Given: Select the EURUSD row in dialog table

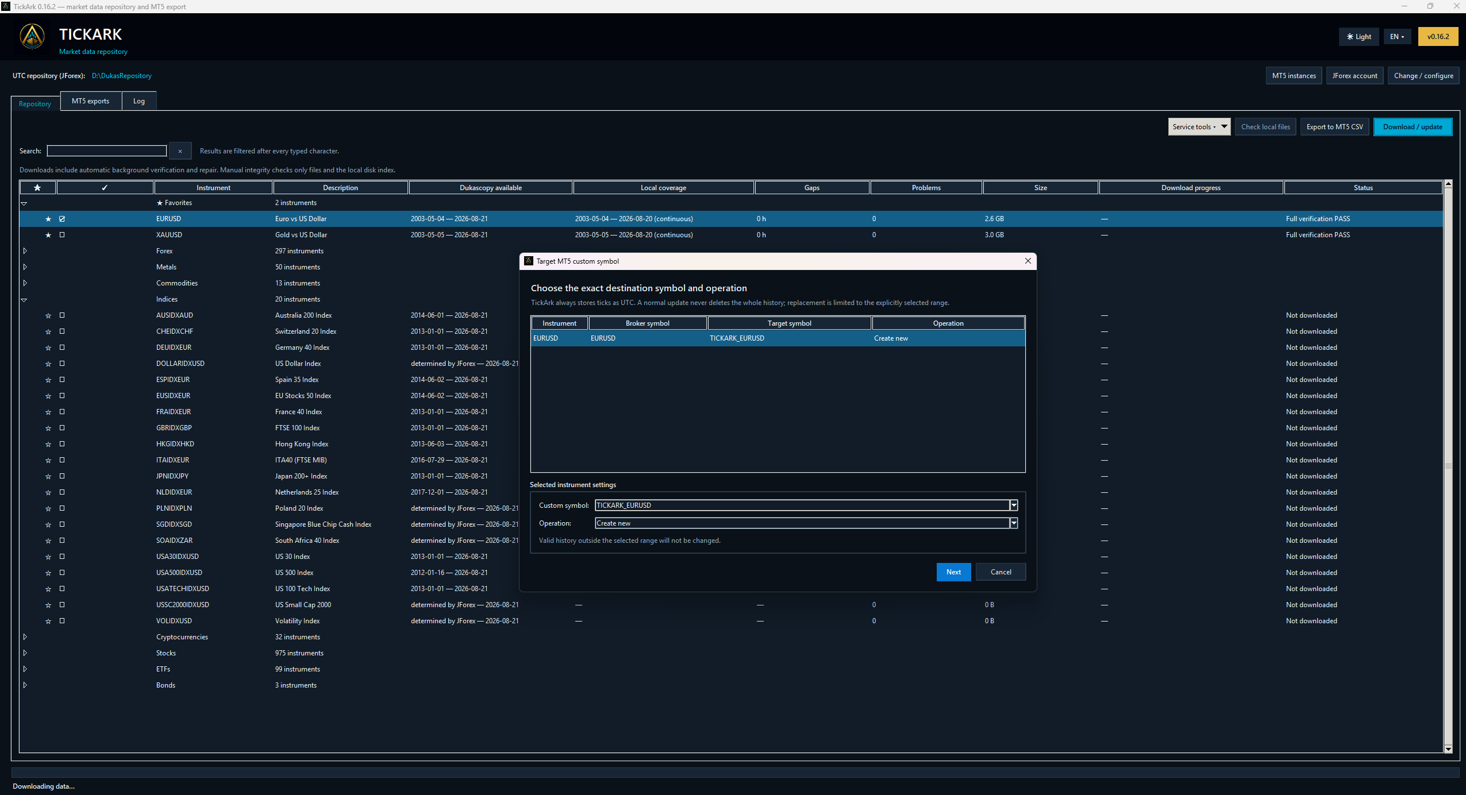Looking at the screenshot, I should tap(778, 338).
